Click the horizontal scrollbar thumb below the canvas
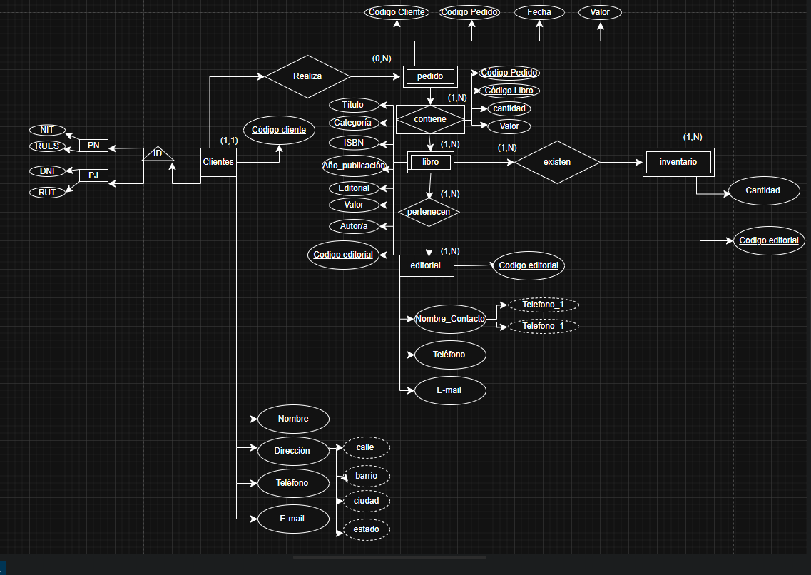Image resolution: width=811 pixels, height=575 pixels. tap(389, 557)
